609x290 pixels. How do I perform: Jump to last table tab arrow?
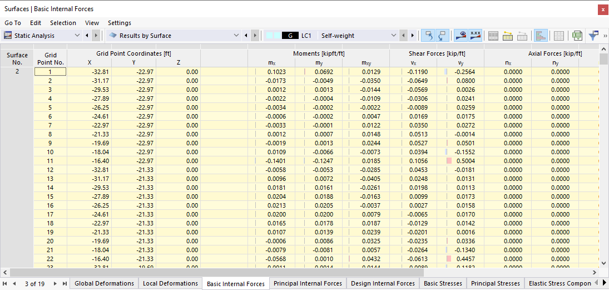point(65,283)
